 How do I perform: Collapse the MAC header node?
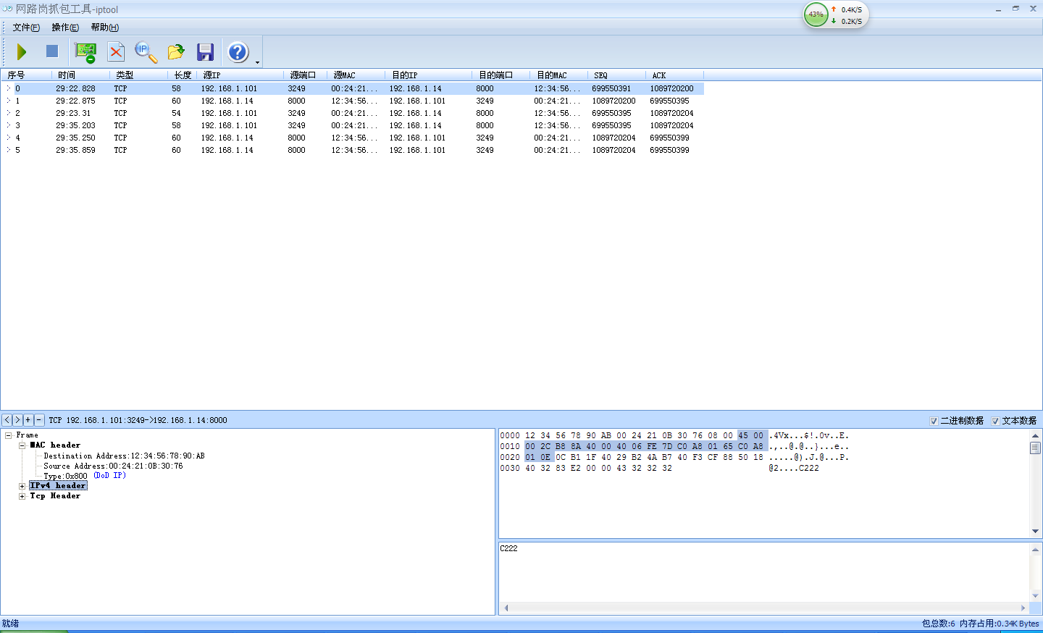(x=22, y=445)
